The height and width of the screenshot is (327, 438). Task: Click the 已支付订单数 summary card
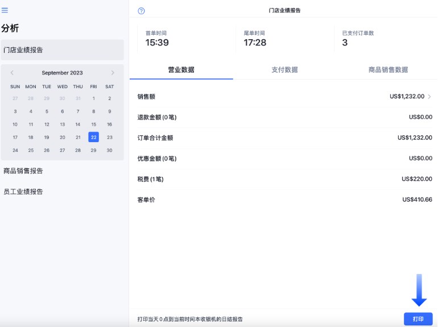(x=384, y=39)
